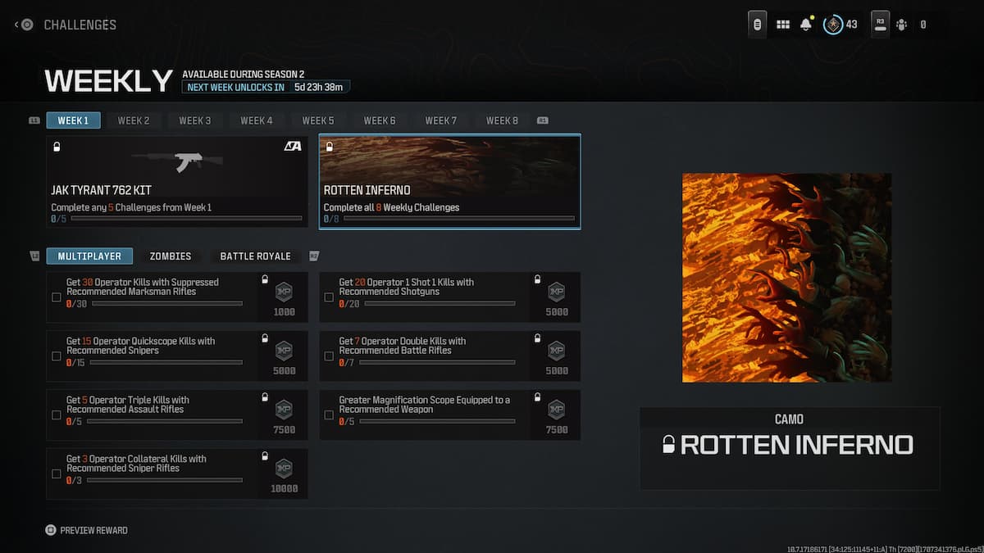Switch to the Week 2 tab

coord(134,120)
